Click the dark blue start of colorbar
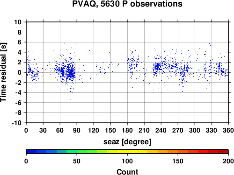The height and width of the screenshot is (175, 234). pos(31,152)
